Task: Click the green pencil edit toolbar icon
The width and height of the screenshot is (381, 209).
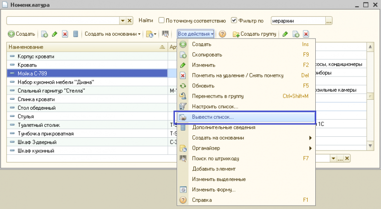Action: (x=55, y=34)
